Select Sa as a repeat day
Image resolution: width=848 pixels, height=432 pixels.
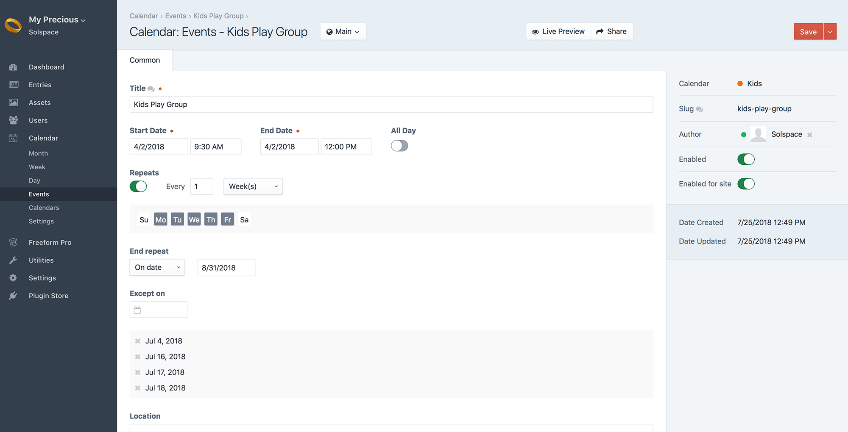[x=244, y=219]
